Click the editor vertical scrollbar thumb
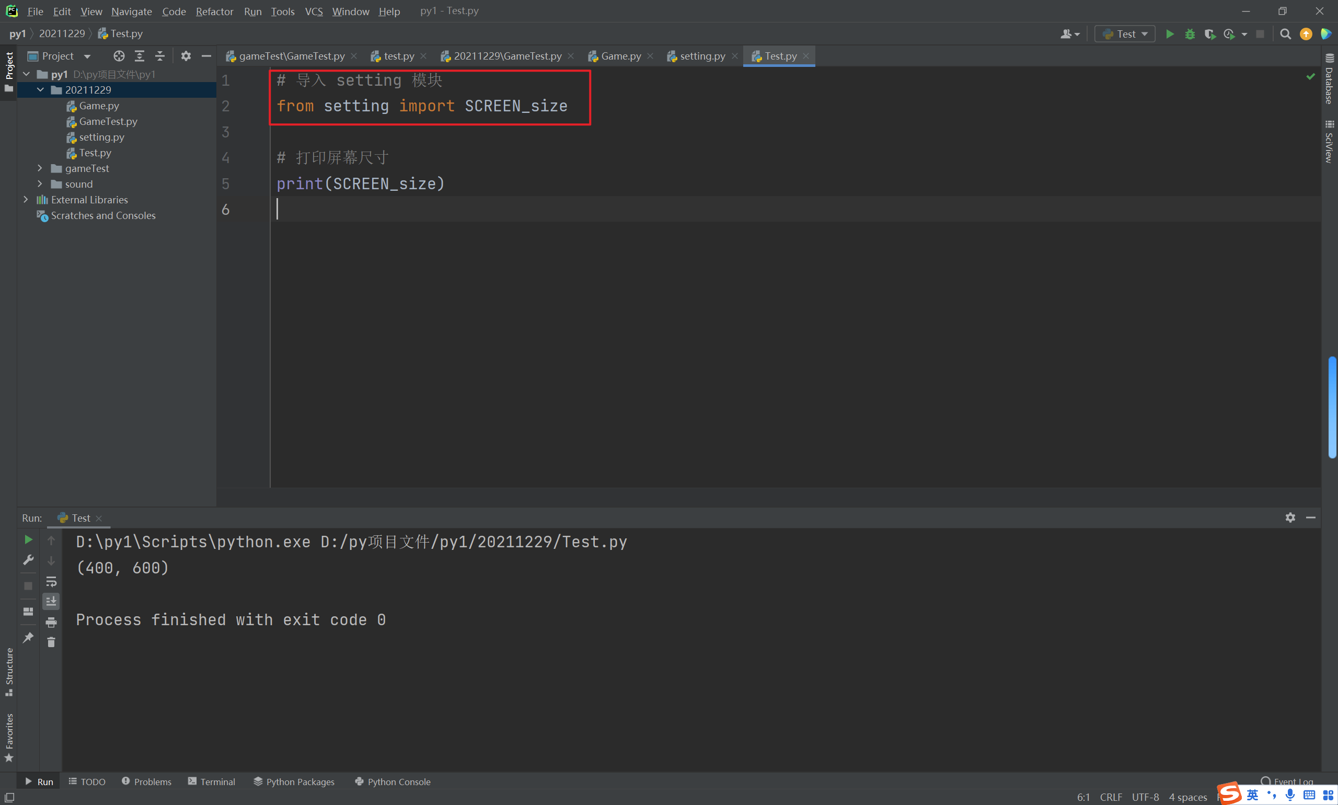The width and height of the screenshot is (1338, 805). 1332,407
